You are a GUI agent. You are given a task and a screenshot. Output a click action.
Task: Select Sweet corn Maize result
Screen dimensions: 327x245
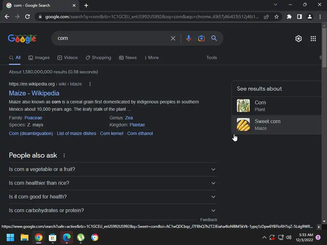click(277, 125)
